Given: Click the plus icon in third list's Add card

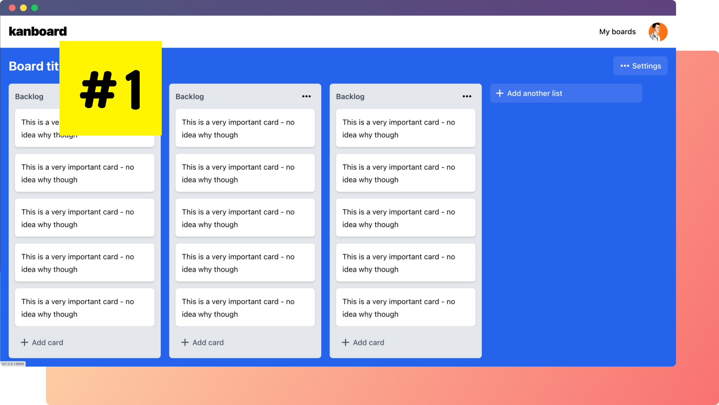Looking at the screenshot, I should coord(345,342).
